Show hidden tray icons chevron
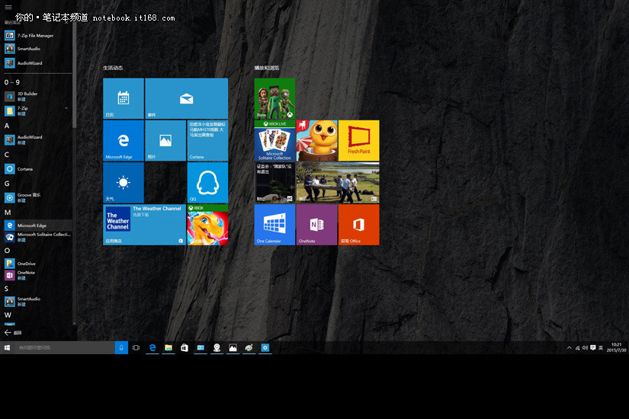 pos(569,348)
